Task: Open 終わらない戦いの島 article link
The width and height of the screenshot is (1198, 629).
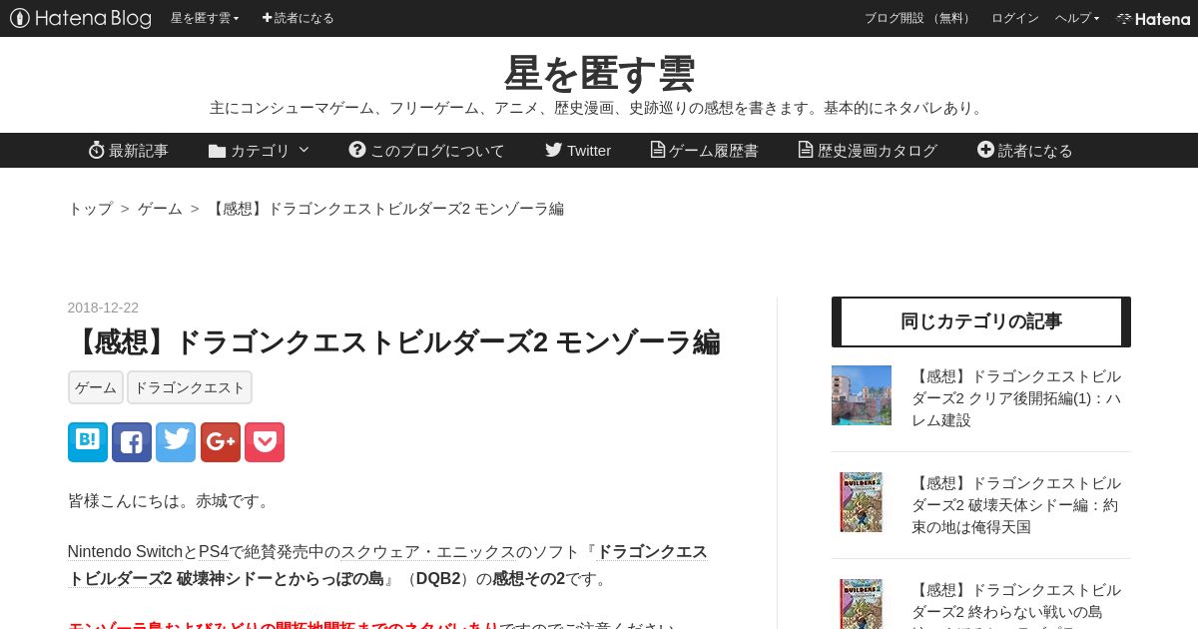Action: (x=1016, y=604)
